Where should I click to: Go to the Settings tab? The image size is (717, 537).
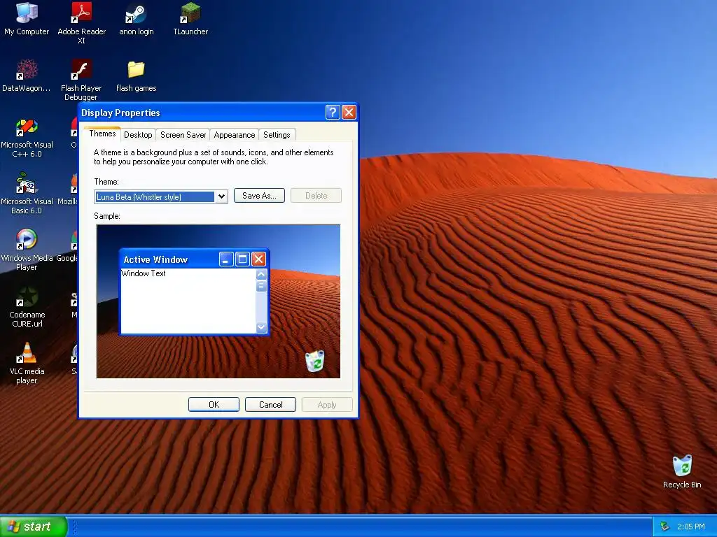click(277, 135)
